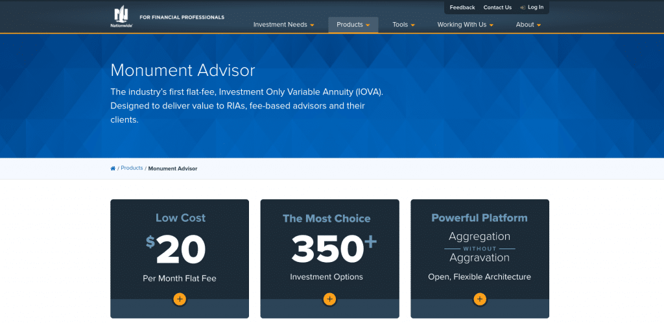This screenshot has width=664, height=323.
Task: Click the Nationwide logo
Action: pyautogui.click(x=121, y=18)
